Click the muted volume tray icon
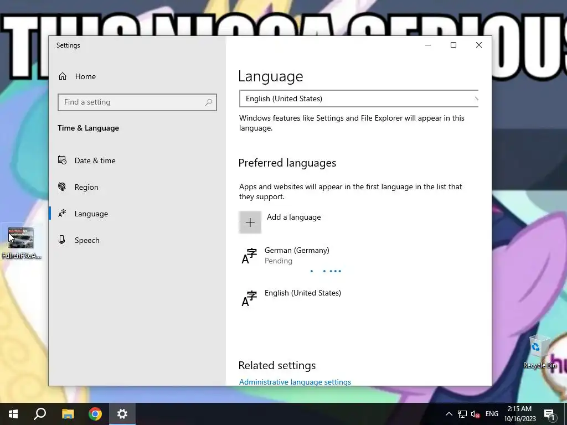The image size is (567, 425). pos(475,414)
